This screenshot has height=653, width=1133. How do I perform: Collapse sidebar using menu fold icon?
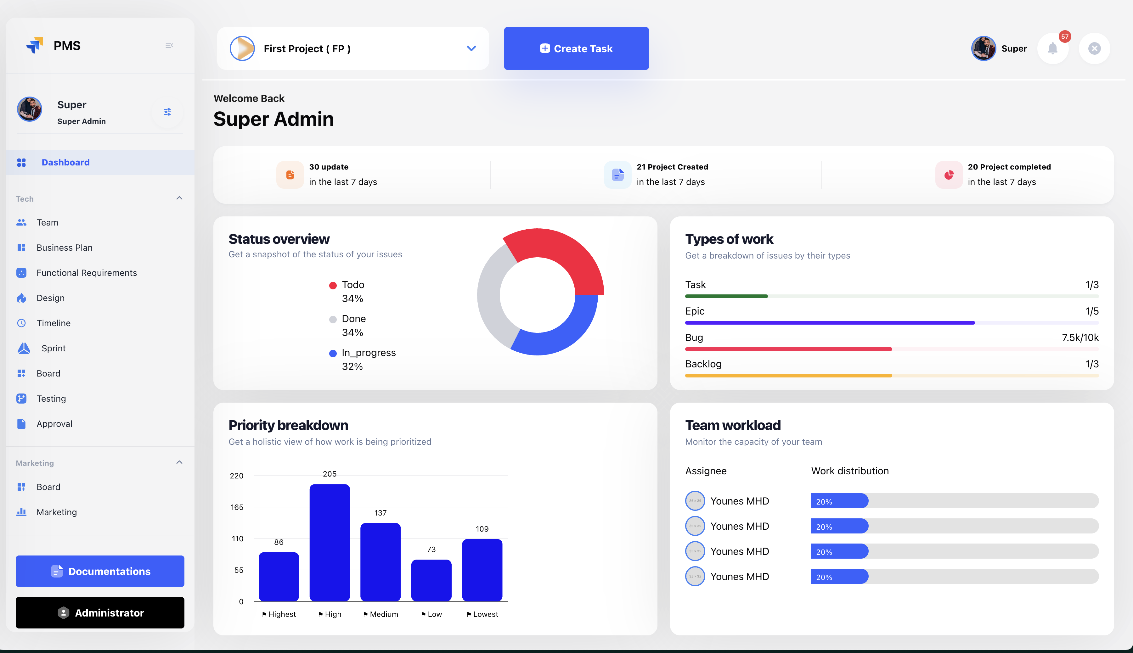click(x=169, y=45)
